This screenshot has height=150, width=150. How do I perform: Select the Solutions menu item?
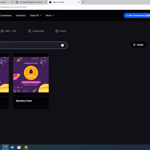coord(21,16)
